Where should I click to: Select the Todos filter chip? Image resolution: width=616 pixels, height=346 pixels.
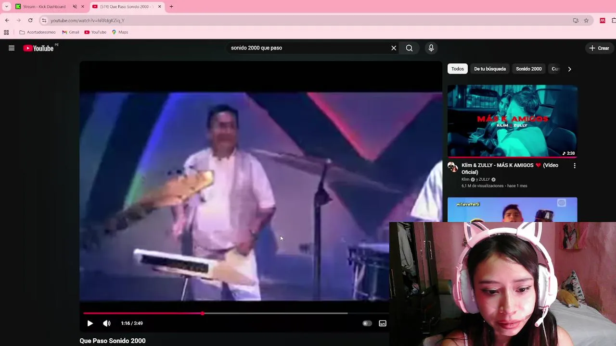[x=458, y=69]
